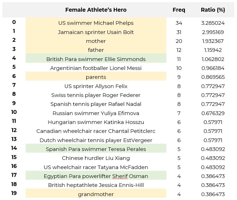This screenshot has height=200, width=237.
Task: Click the 'Ratio (%)' column header
Action: [213, 10]
